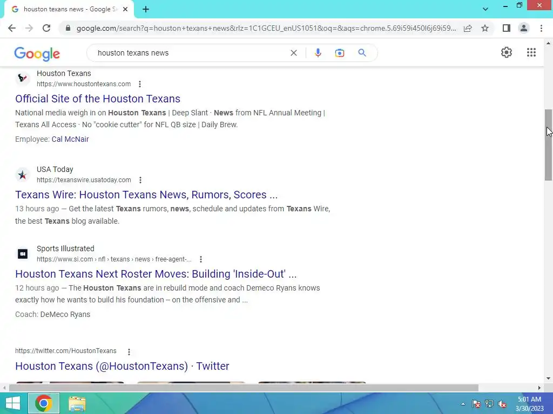Screen dimensions: 553x414
Task: Open Official Site of the Houston Texans
Action: click(98, 99)
